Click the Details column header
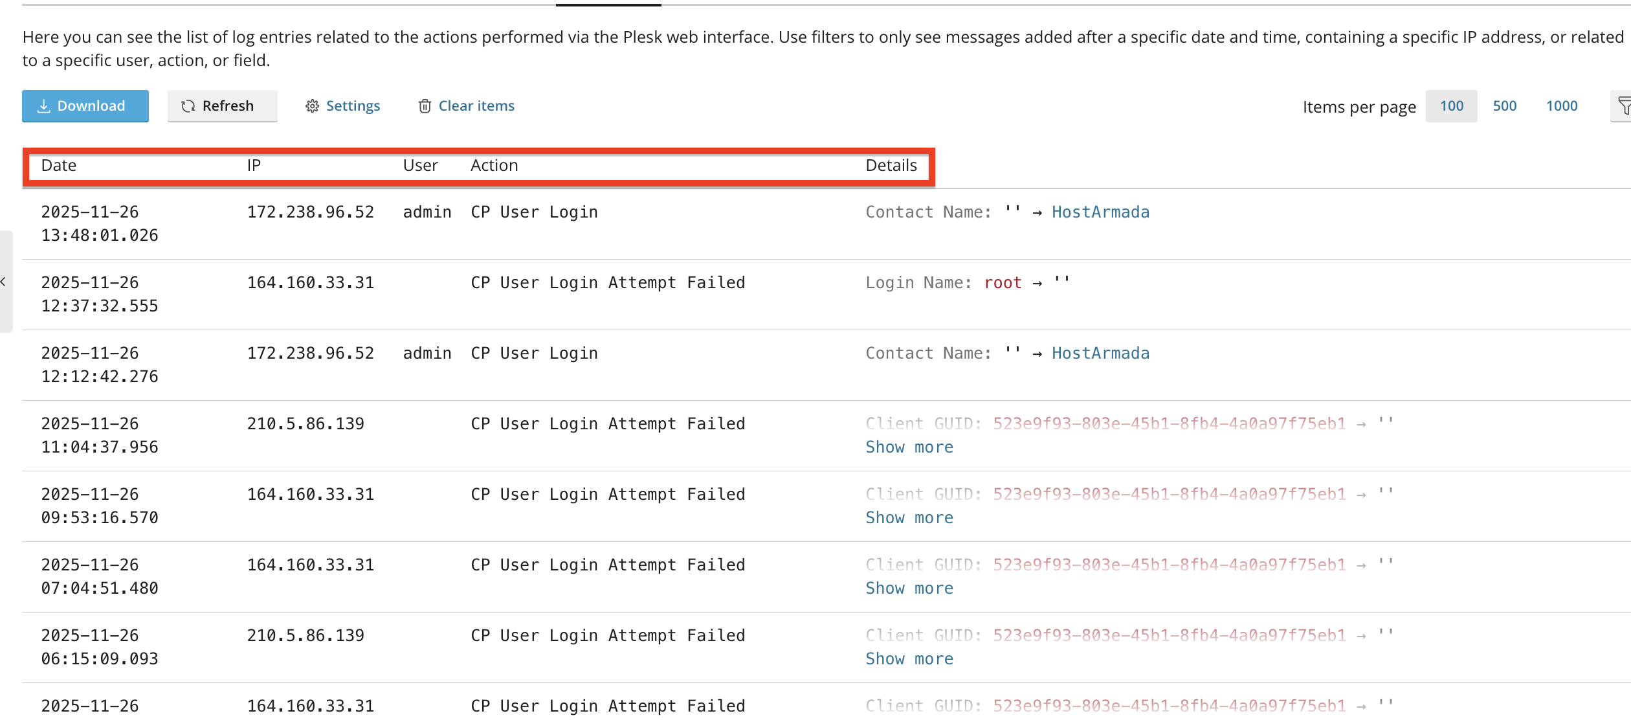 tap(891, 166)
